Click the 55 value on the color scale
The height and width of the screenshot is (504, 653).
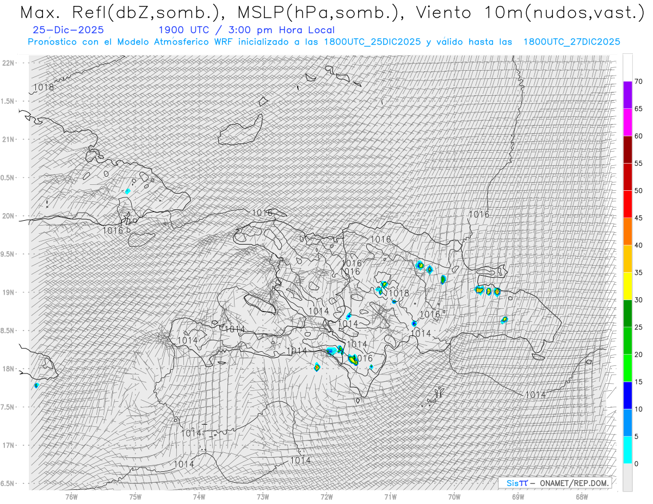click(x=638, y=163)
